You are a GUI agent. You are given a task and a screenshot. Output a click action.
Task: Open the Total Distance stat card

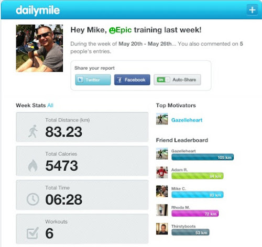point(82,127)
